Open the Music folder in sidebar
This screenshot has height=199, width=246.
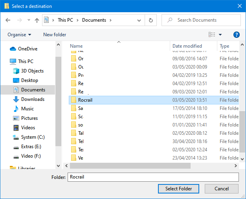tap(28, 109)
